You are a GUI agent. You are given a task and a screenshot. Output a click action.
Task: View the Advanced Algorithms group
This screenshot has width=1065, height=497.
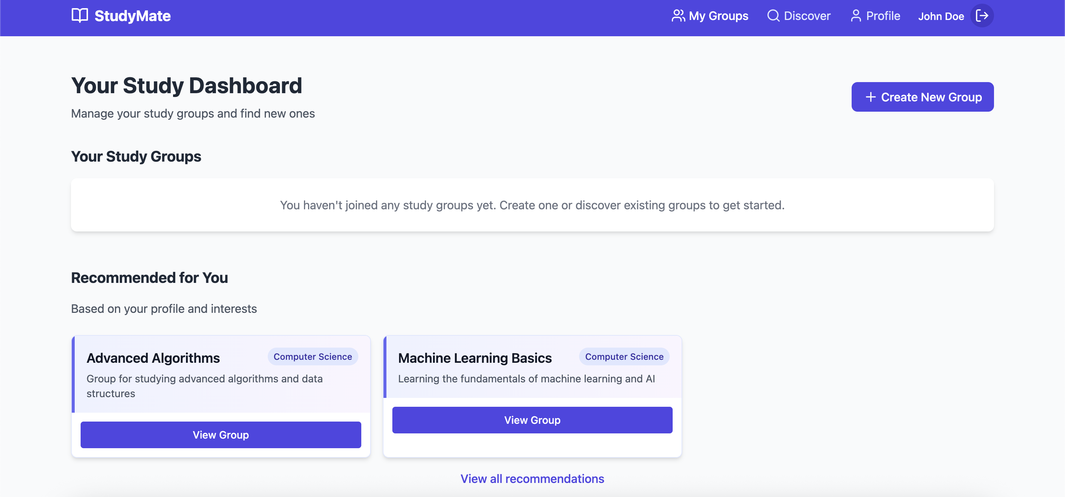click(221, 435)
